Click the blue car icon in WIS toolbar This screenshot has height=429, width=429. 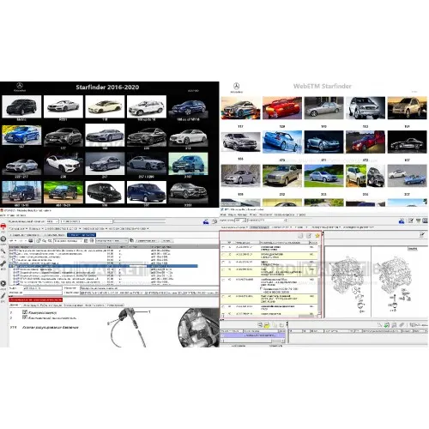[206, 221]
